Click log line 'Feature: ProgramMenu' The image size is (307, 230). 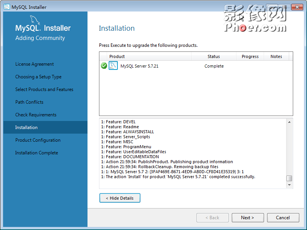[x=126, y=147]
